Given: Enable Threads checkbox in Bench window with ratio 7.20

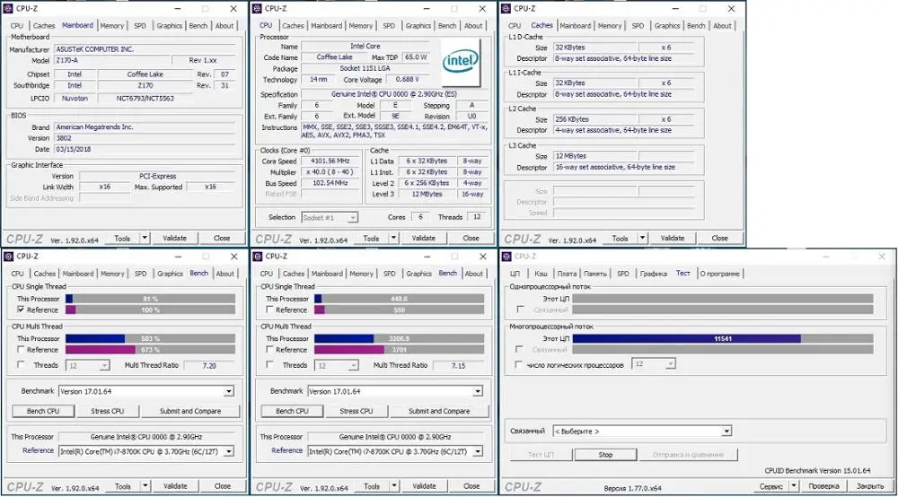Looking at the screenshot, I should tap(22, 364).
